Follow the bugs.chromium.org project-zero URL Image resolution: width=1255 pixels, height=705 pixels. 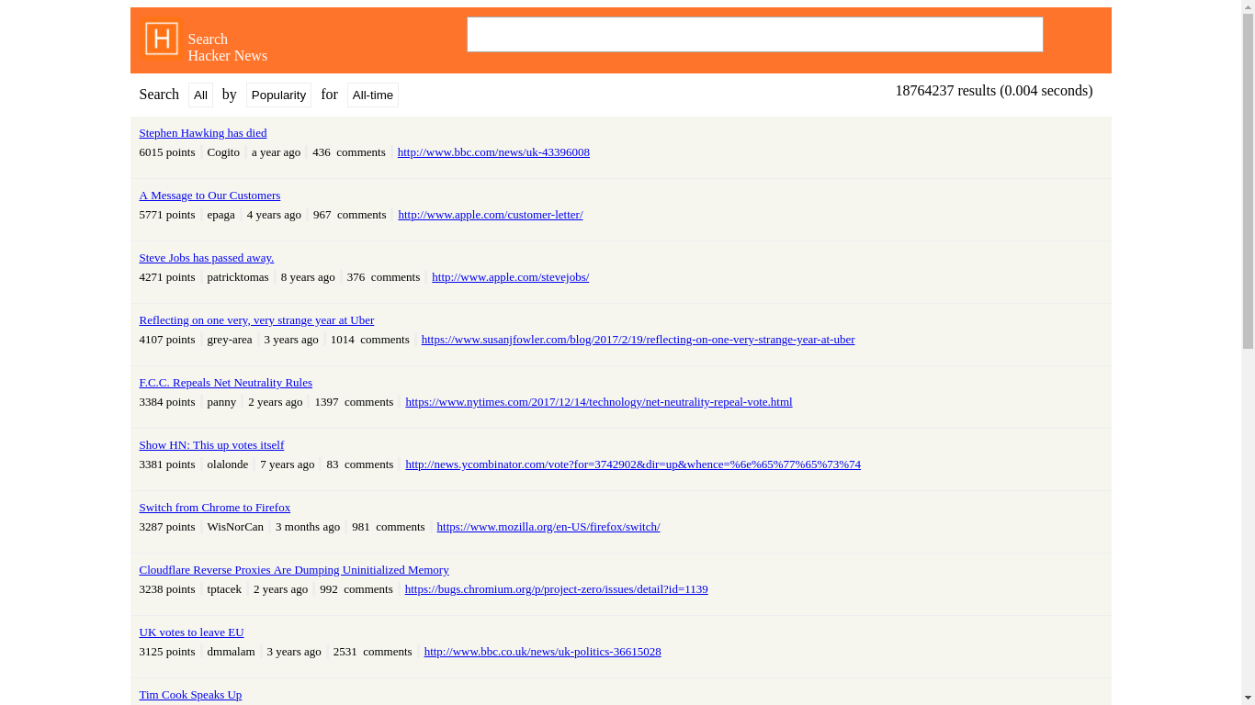557,589
